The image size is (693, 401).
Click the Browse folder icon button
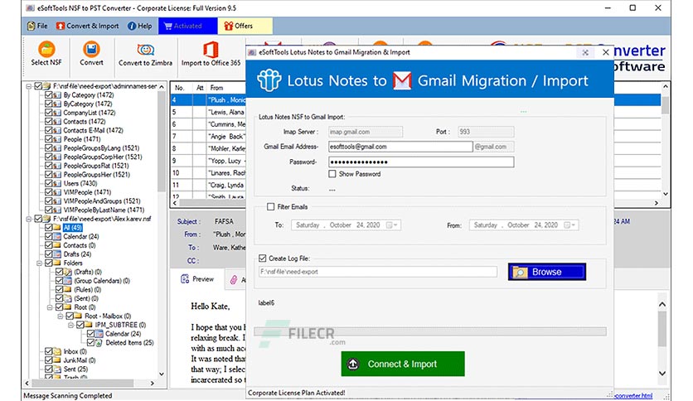click(547, 272)
